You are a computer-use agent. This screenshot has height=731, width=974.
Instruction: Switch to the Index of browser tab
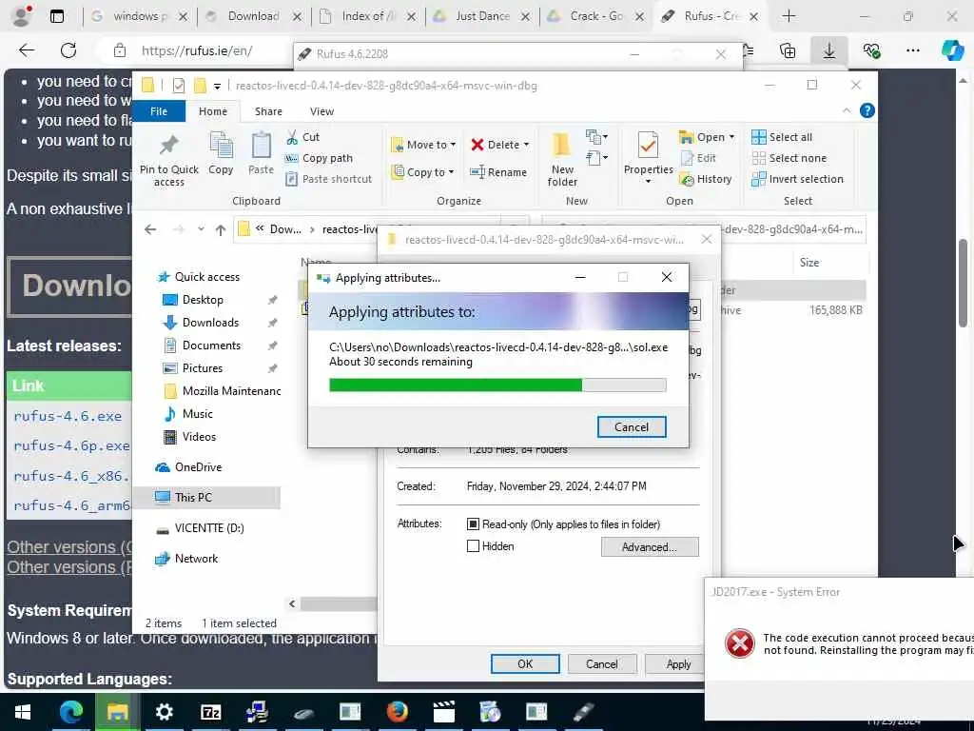[368, 16]
